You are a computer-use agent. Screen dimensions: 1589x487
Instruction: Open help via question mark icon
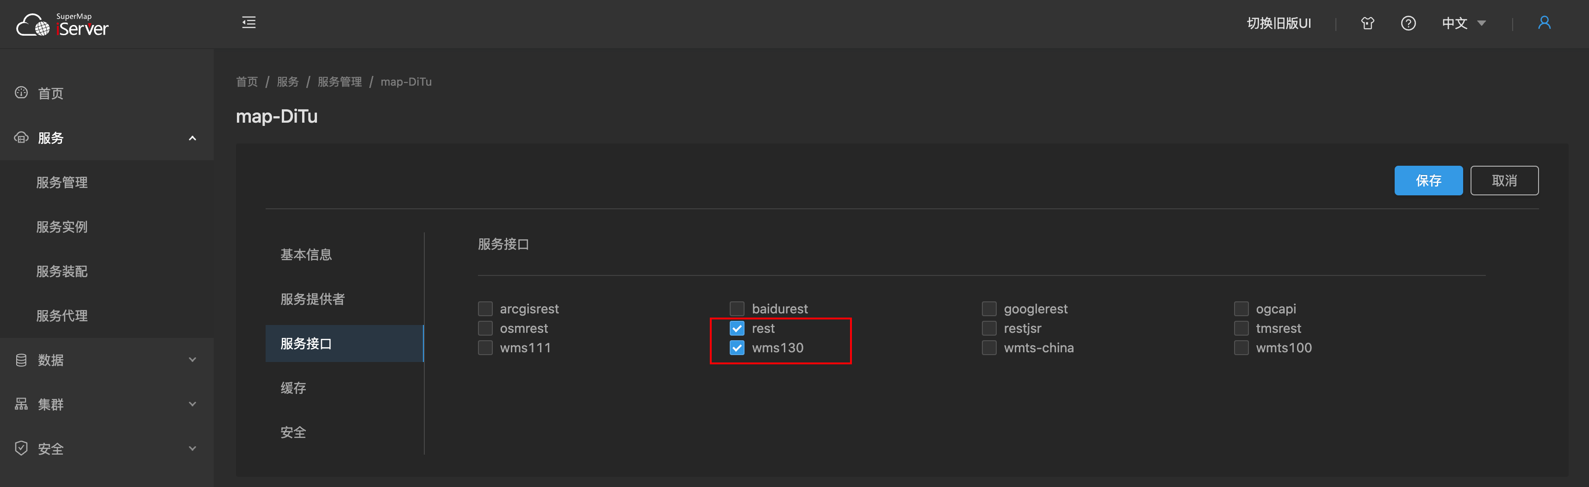tap(1408, 24)
